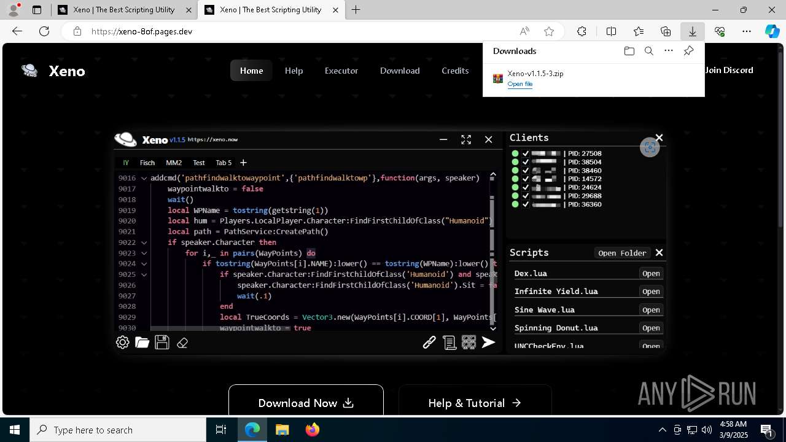Open the Executor navigation item
The width and height of the screenshot is (786, 442).
(x=341, y=71)
